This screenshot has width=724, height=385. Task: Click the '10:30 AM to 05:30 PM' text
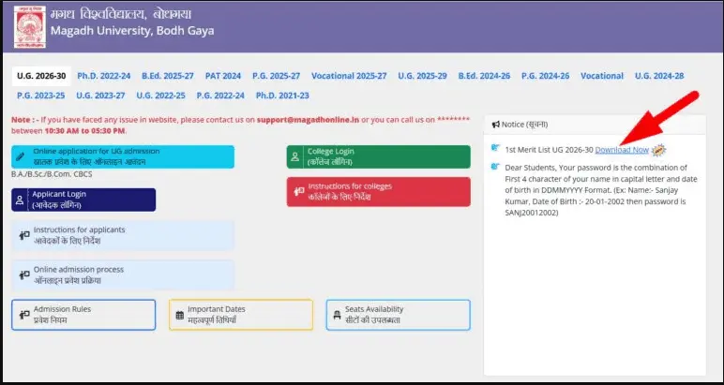click(84, 131)
